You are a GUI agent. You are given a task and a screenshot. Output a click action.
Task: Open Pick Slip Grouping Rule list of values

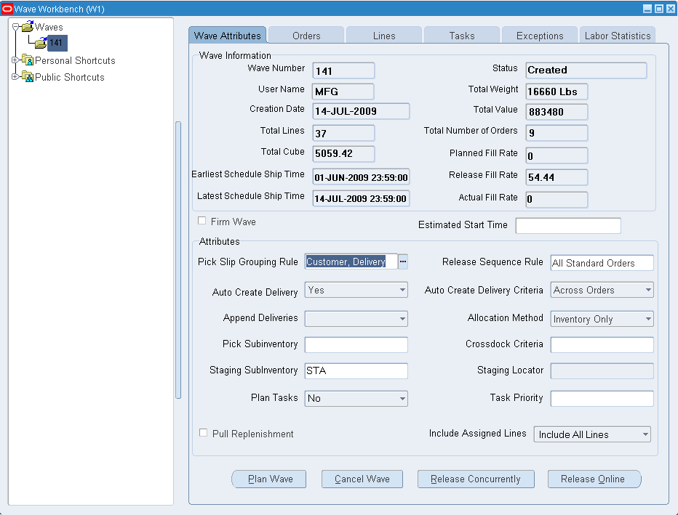pos(403,261)
